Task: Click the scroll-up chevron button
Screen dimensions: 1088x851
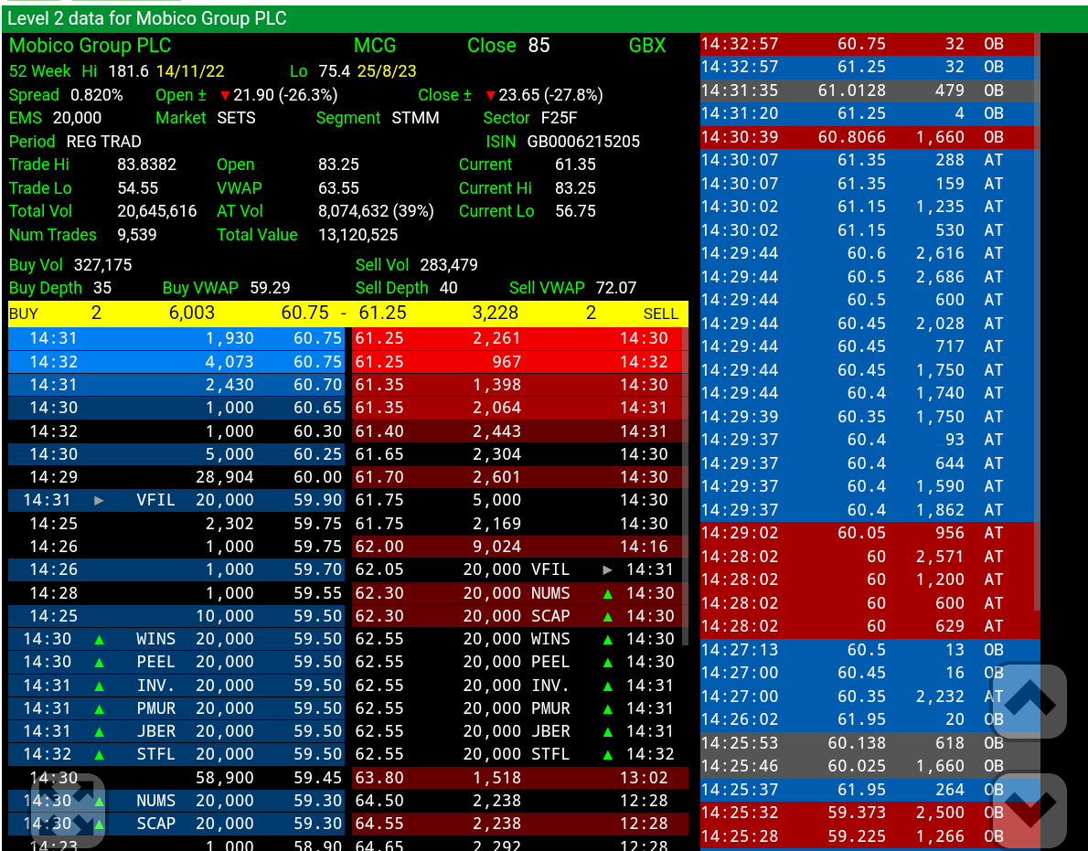Action: [1029, 701]
